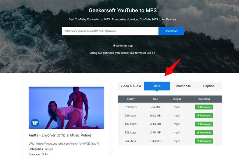Click the Format column header
Viewport: 239px width, 156px height.
coord(176,99)
